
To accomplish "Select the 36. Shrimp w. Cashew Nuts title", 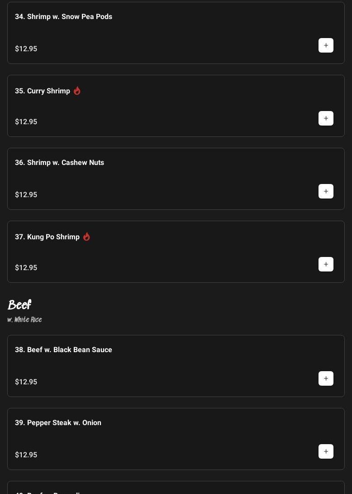I will [x=59, y=163].
